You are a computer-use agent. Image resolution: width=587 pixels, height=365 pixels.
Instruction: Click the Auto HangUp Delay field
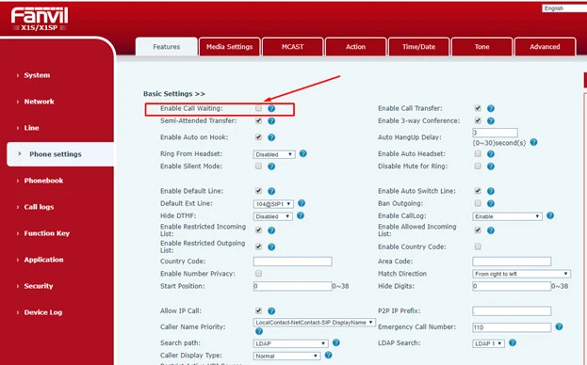(x=495, y=133)
